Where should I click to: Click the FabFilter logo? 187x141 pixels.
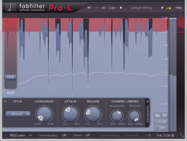(11, 7)
